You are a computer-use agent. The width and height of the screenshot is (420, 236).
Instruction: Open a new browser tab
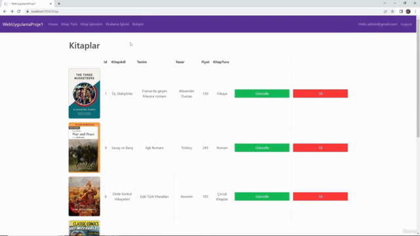pos(59,4)
